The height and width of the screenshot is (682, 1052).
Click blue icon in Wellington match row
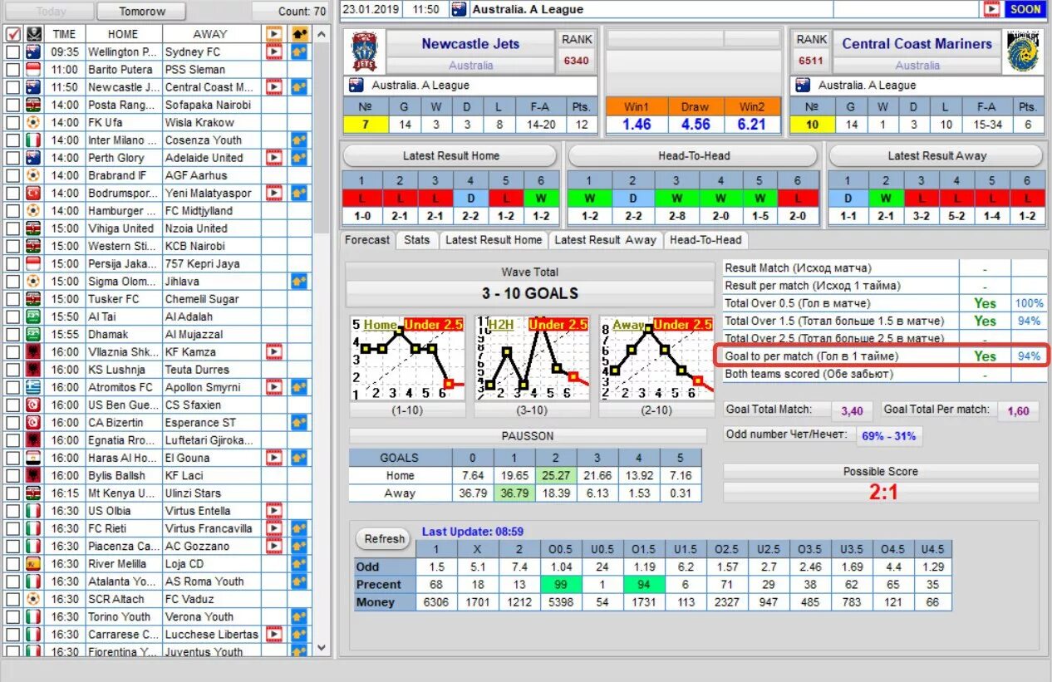[x=299, y=52]
